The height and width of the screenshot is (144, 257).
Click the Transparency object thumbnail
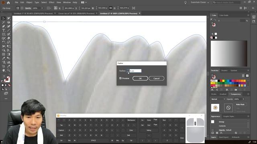click(215, 108)
